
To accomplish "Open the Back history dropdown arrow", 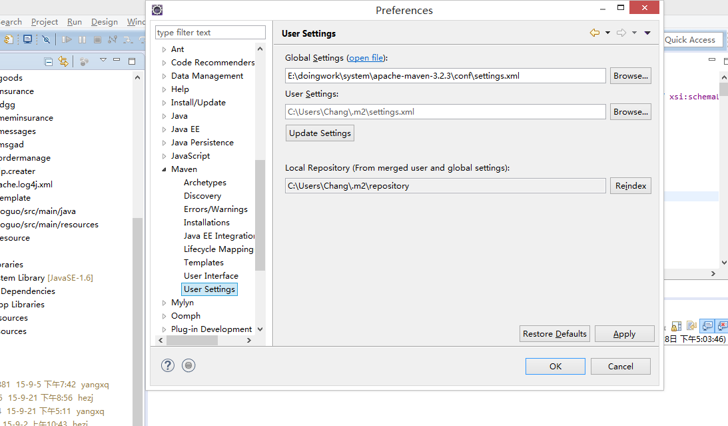I will tap(607, 33).
